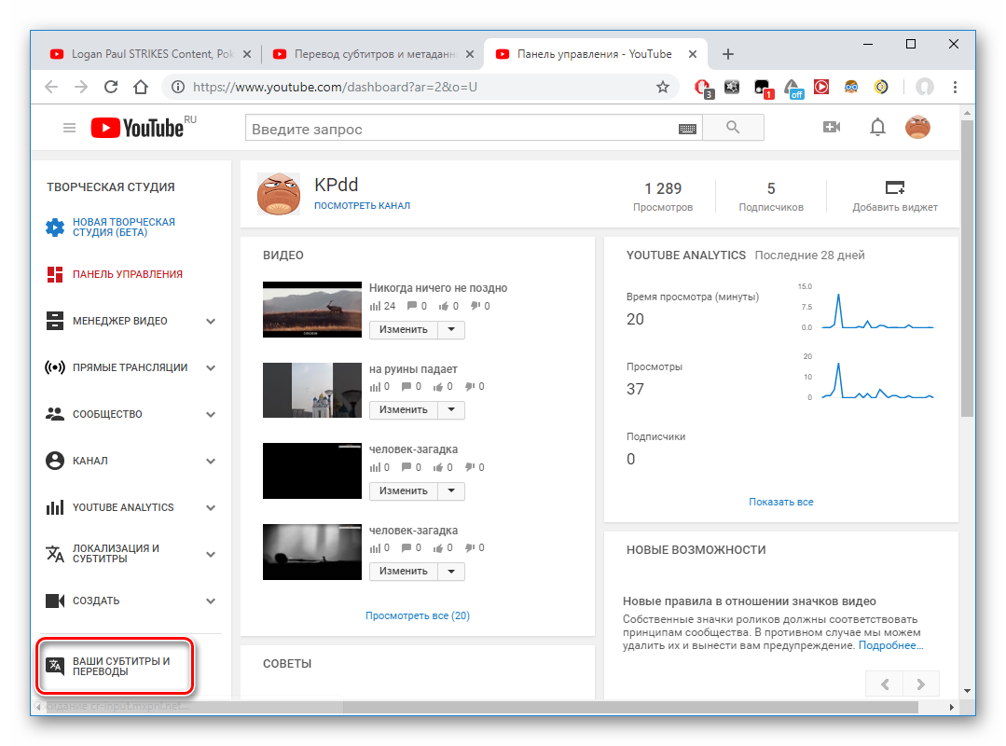
Task: Open the YouTube hamburger guide menu
Action: (x=69, y=128)
